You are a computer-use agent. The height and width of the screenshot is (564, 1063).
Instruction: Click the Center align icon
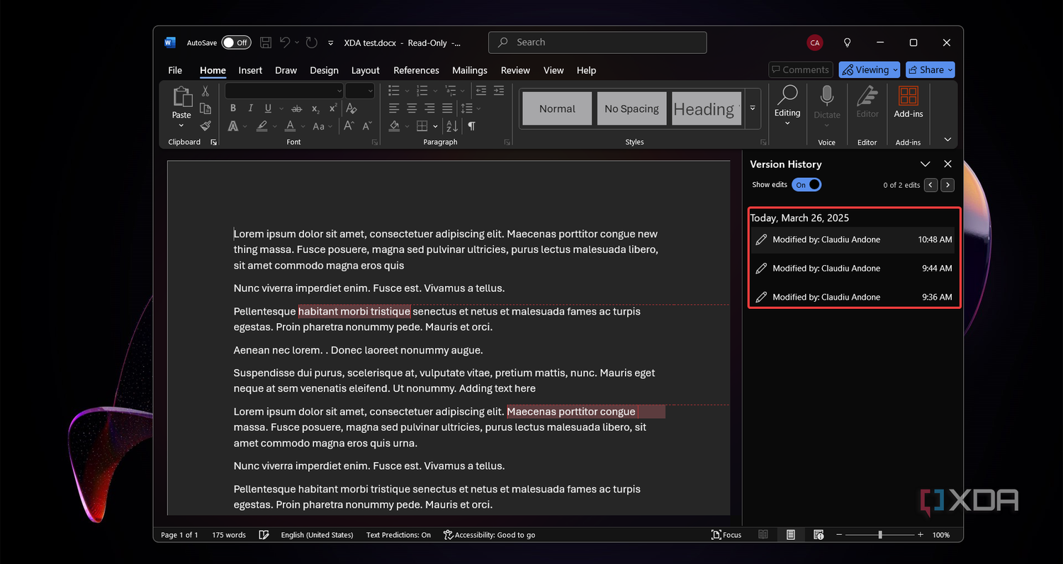click(x=412, y=108)
